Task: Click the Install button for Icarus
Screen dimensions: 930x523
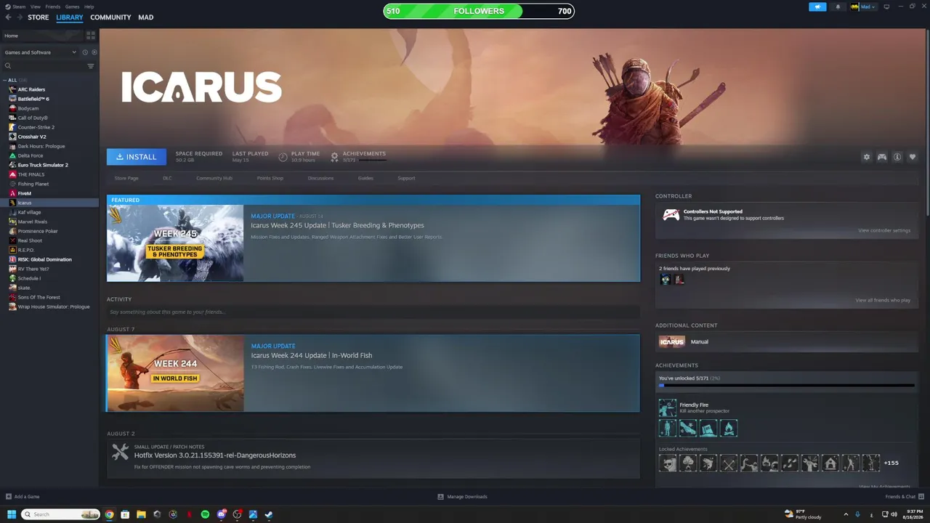Action: pos(137,157)
